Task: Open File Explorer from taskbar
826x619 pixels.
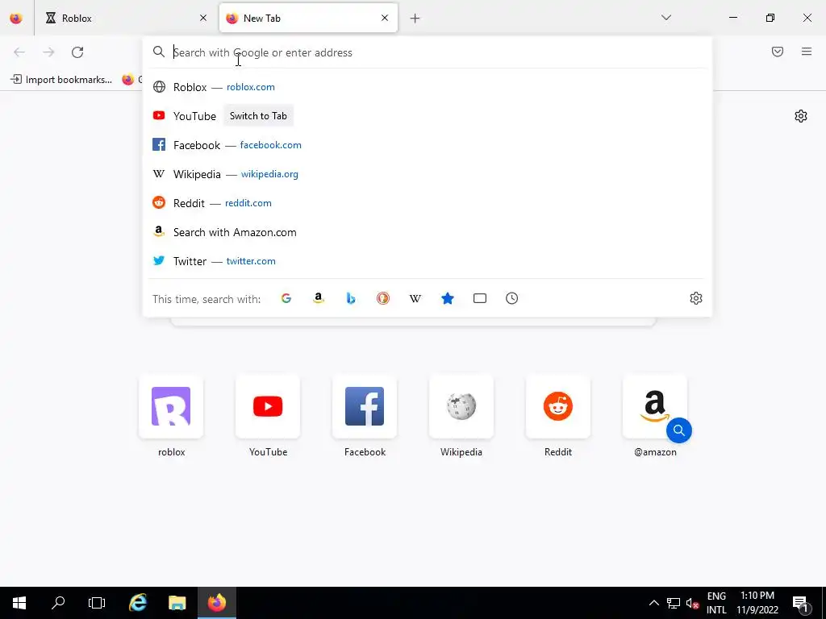Action: click(177, 603)
